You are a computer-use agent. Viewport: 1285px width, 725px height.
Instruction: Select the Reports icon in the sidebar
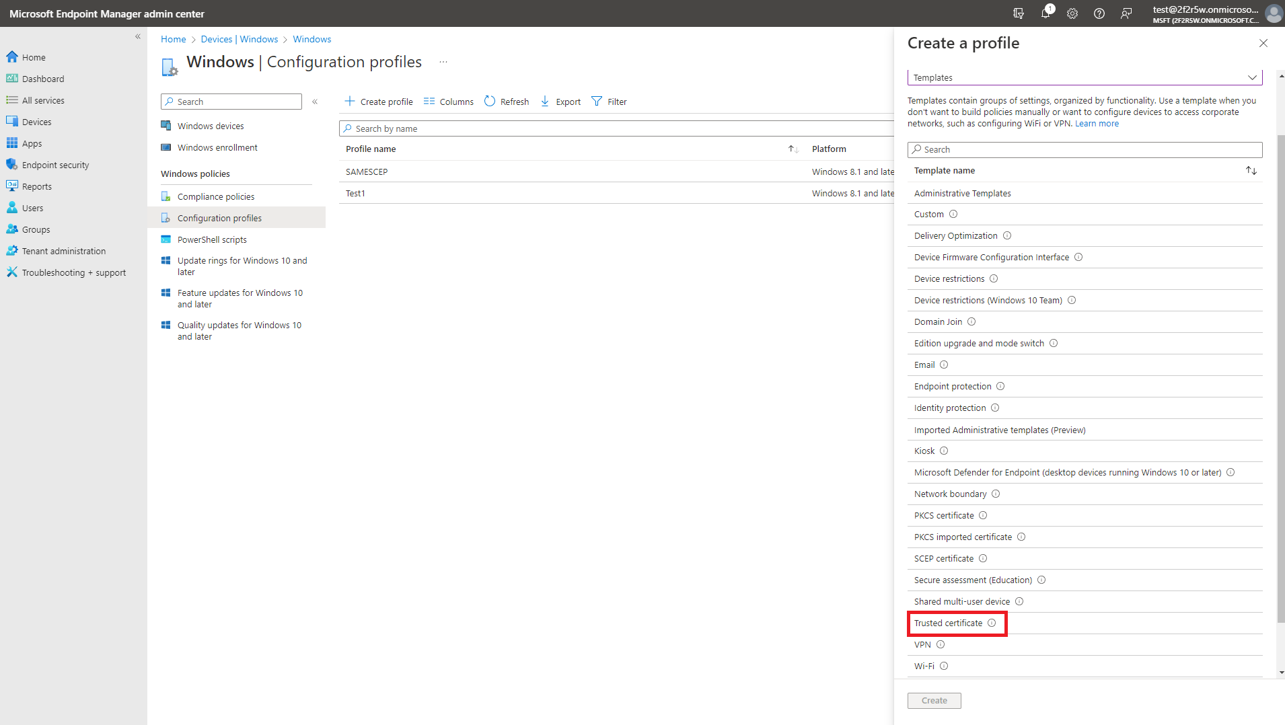pos(12,186)
